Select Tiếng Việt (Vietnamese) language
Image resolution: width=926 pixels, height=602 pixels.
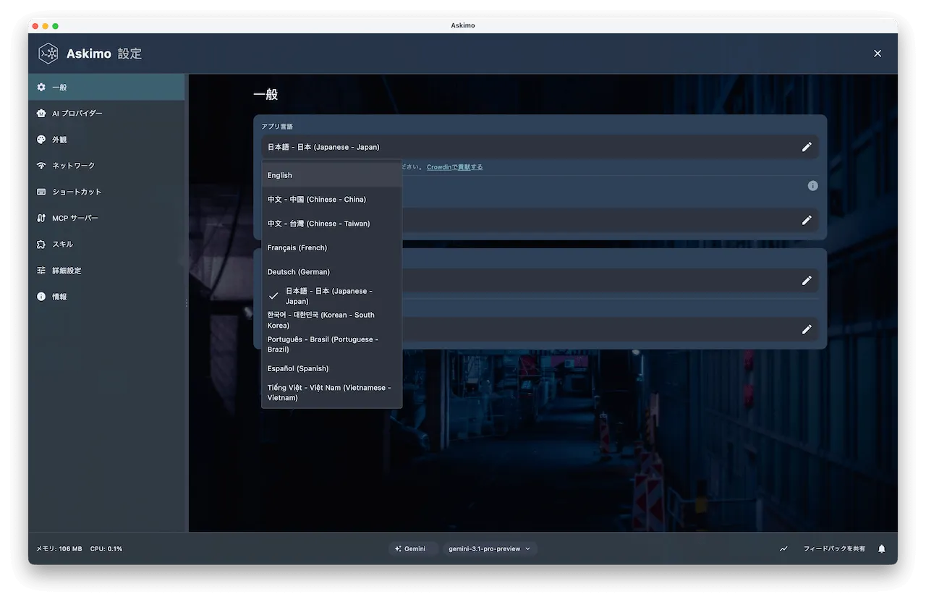331,392
